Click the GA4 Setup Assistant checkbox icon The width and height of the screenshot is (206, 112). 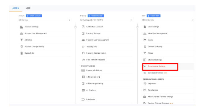pos(83,27)
